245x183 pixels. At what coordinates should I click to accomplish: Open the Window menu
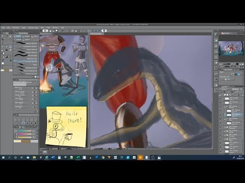click(55, 27)
